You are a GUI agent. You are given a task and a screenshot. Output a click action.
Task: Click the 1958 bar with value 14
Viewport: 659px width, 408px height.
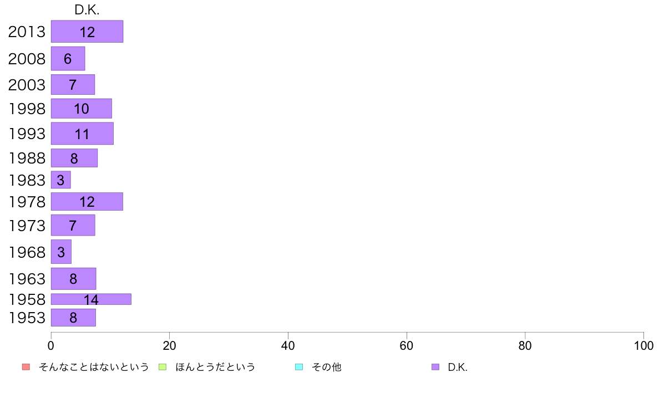[91, 299]
